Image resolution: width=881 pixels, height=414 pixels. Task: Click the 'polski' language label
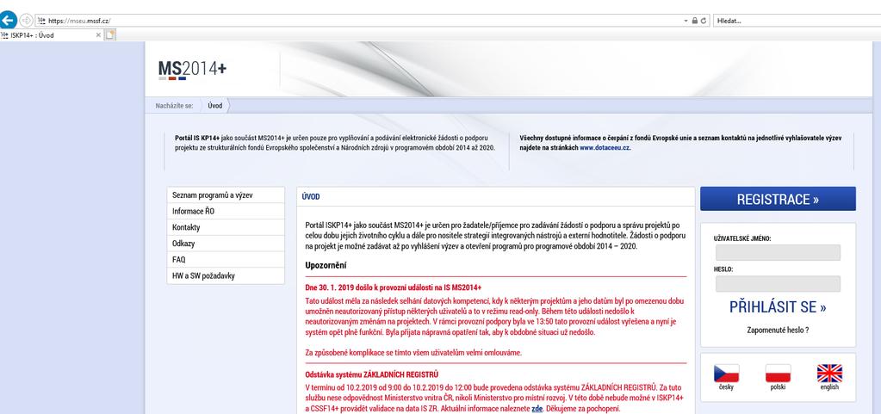pyautogui.click(x=778, y=387)
